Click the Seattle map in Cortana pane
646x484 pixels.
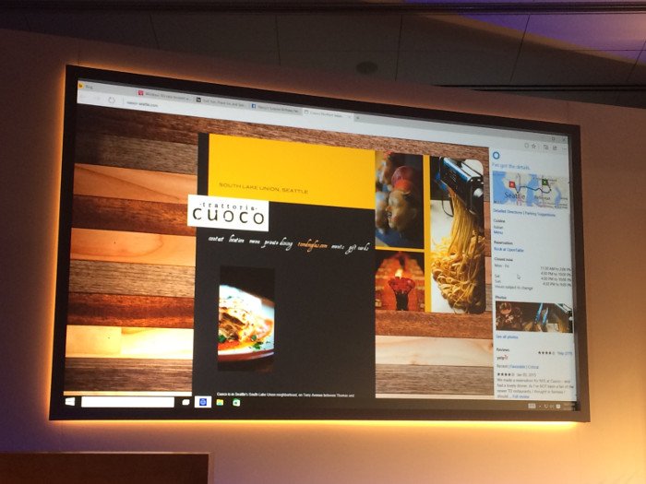pyautogui.click(x=531, y=189)
